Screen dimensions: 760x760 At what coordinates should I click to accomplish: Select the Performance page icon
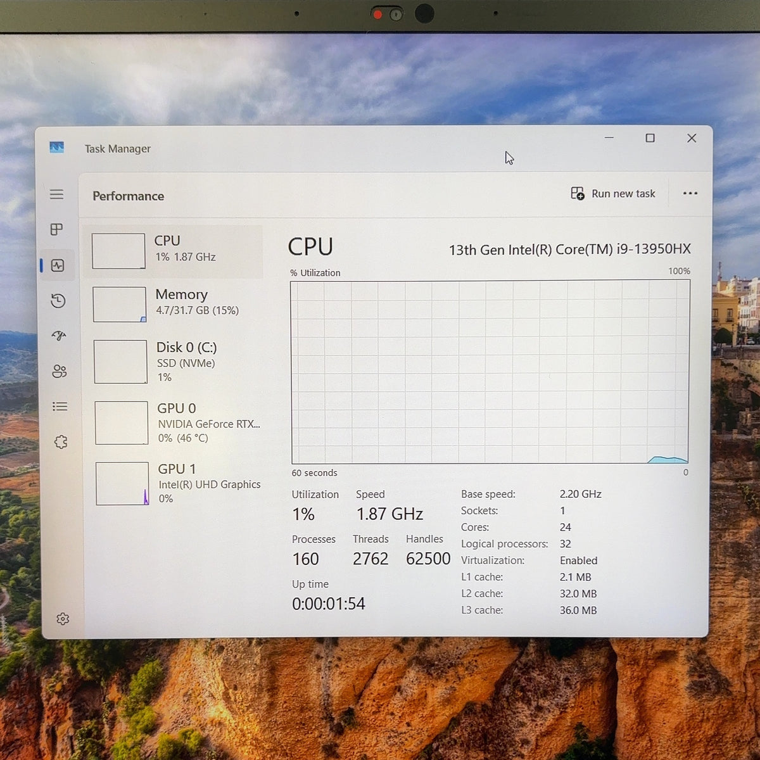coord(58,265)
